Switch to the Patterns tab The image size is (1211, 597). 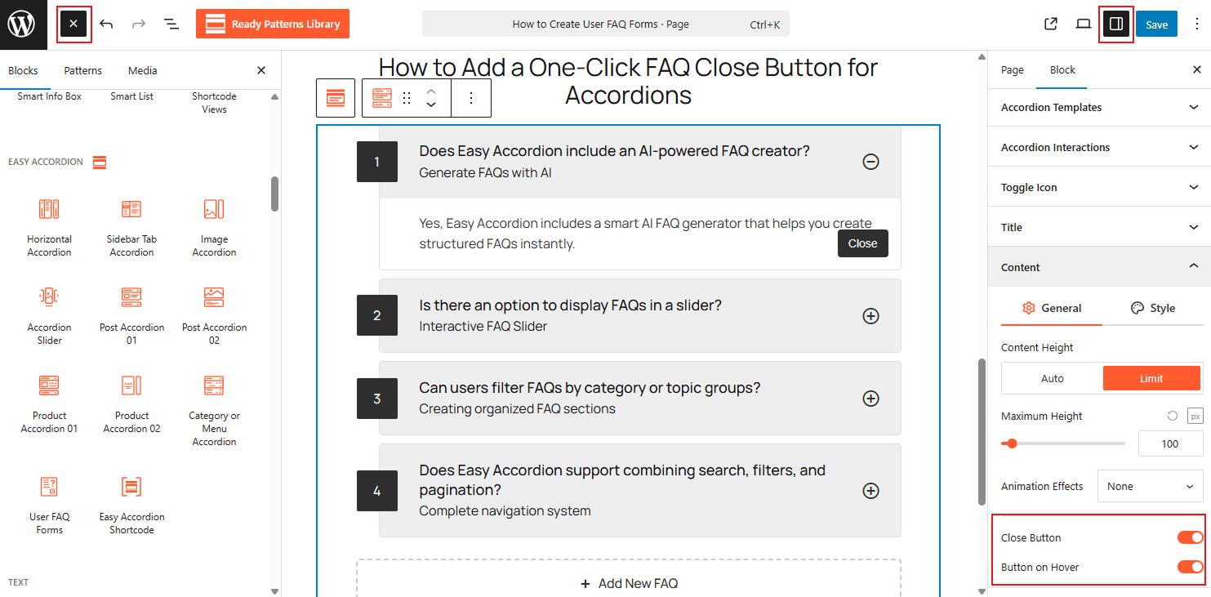pyautogui.click(x=82, y=70)
